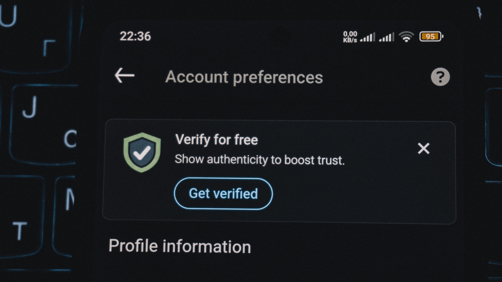Click the U key on the keyboard
This screenshot has width=502, height=282.
point(9,16)
